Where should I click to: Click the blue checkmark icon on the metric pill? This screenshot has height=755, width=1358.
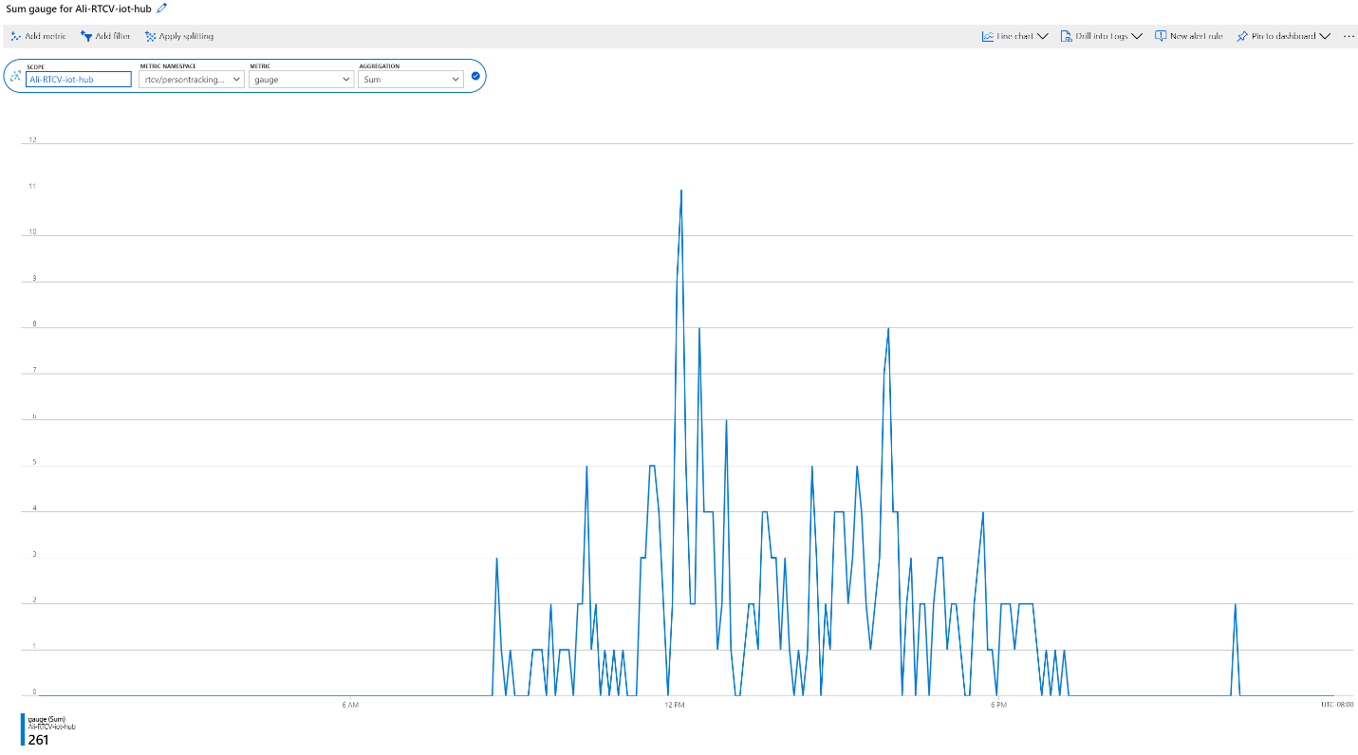coord(475,76)
